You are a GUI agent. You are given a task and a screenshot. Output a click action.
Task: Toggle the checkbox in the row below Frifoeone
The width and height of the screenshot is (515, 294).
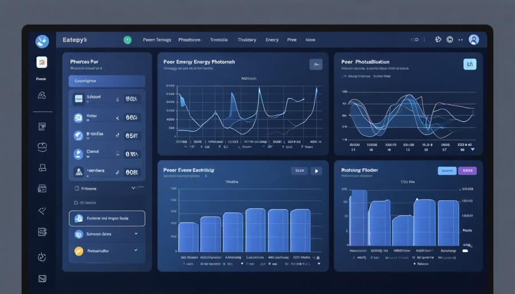coord(76,202)
